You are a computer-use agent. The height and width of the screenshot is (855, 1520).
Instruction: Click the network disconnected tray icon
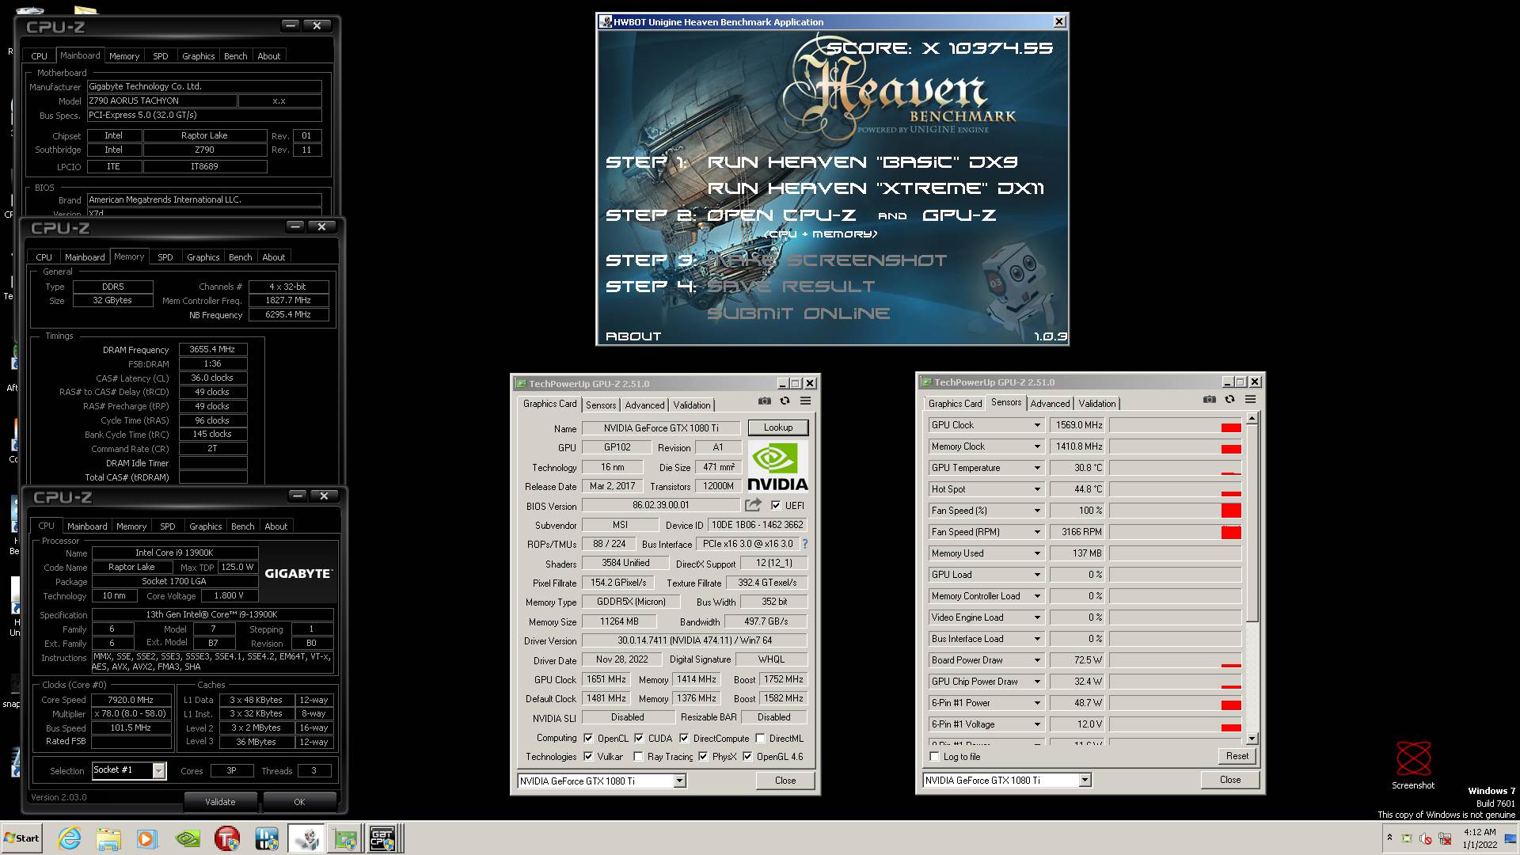pyautogui.click(x=1445, y=838)
